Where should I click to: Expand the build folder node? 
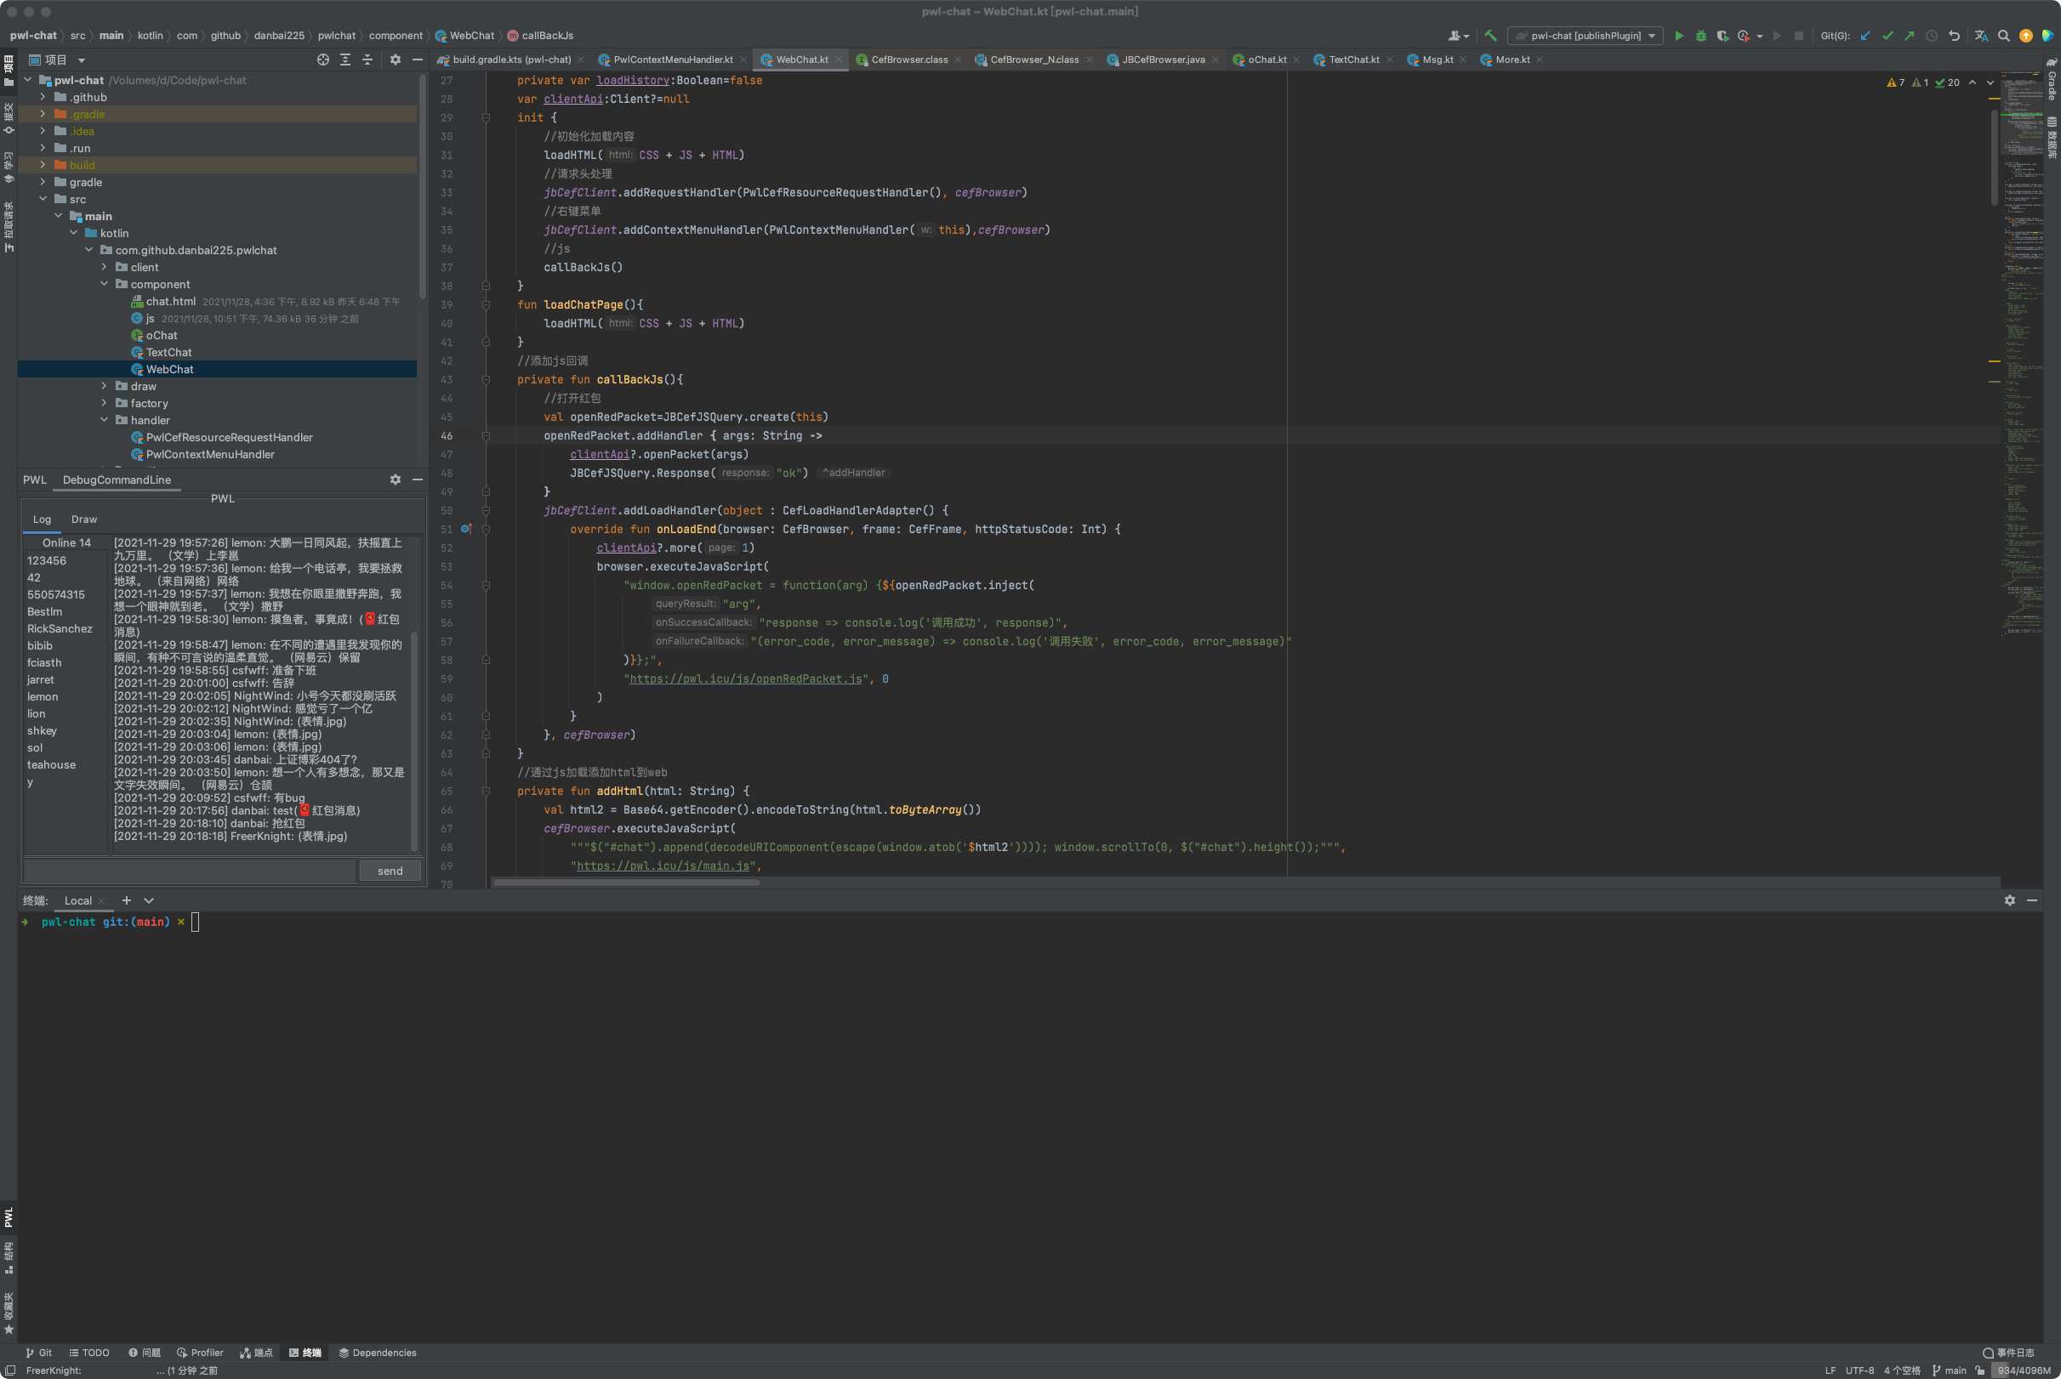pos(43,165)
